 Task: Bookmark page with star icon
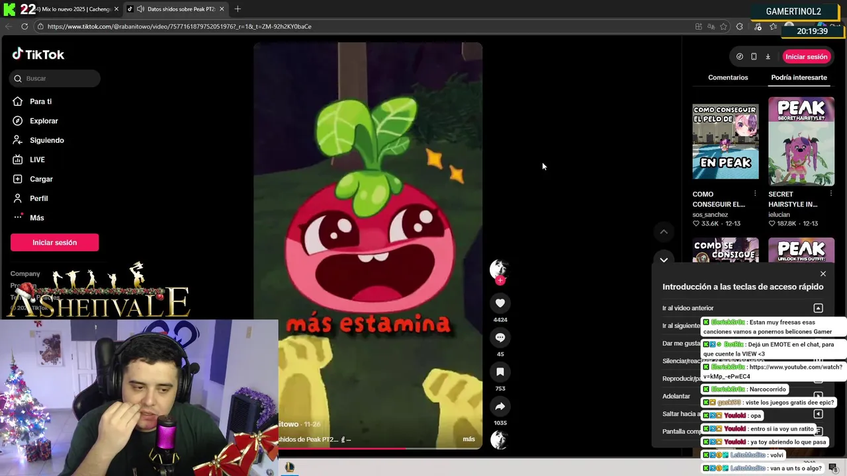point(723,26)
